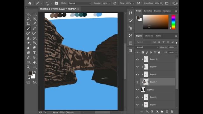Toggle Quick Mask mode

tap(28, 82)
